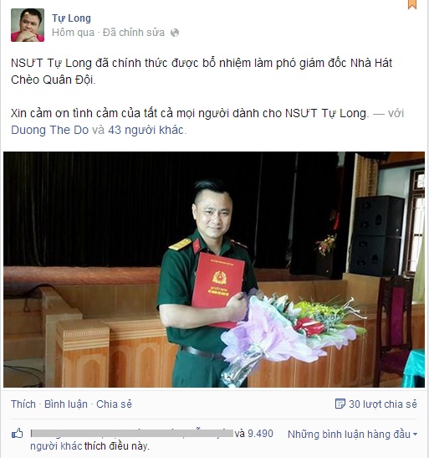Screen dimensions: 429x458
Task: Open tagged person Duong The Do
Action: (x=49, y=130)
